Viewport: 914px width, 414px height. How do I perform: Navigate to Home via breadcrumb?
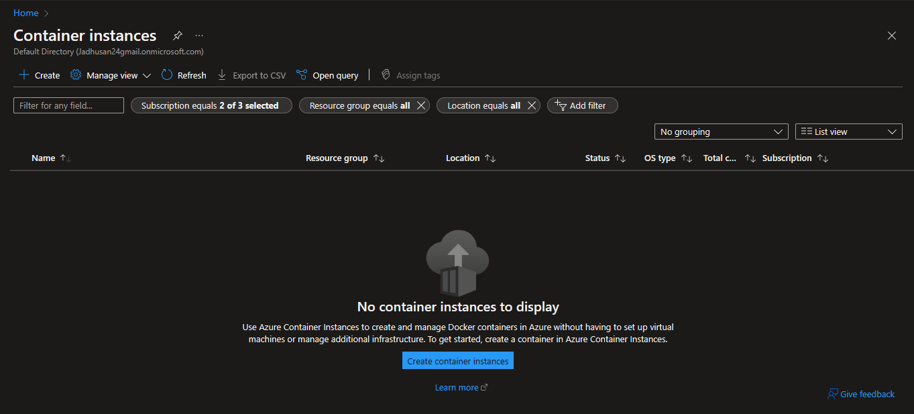pyautogui.click(x=25, y=12)
